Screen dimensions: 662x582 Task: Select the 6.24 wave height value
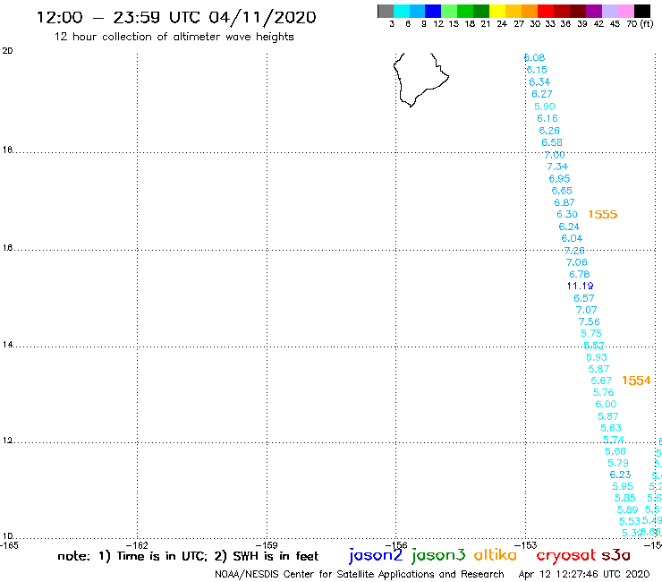pos(569,227)
